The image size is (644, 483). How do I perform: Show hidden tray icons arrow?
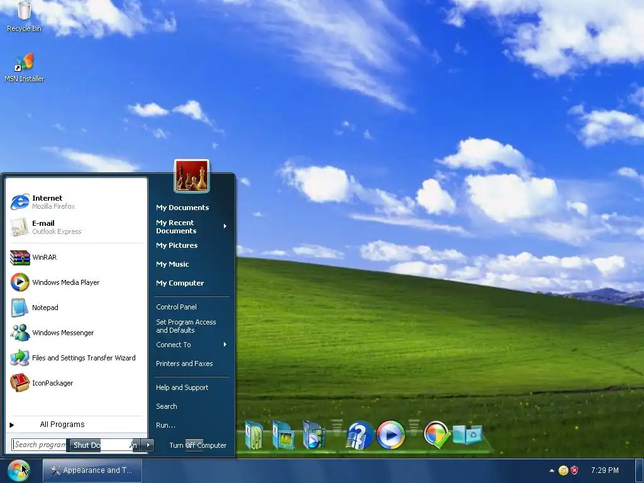[x=552, y=470]
